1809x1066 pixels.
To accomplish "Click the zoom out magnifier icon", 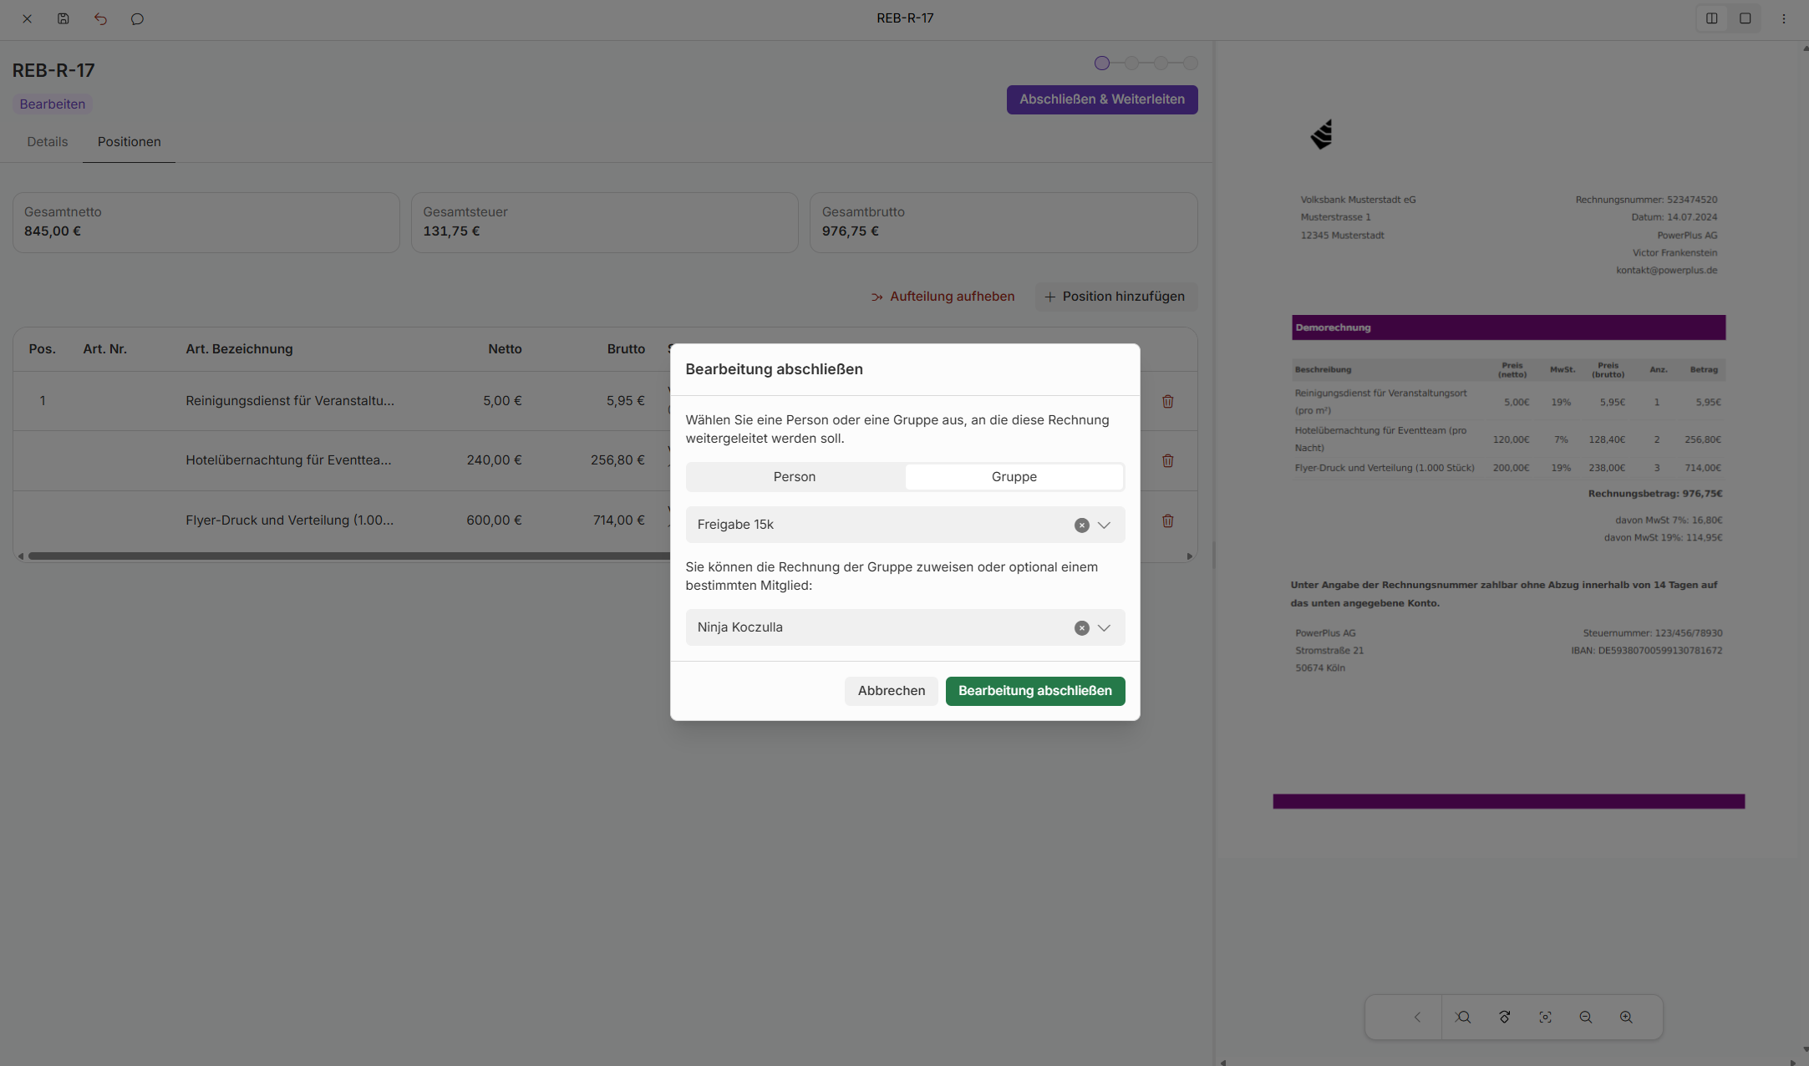I will (1585, 1017).
